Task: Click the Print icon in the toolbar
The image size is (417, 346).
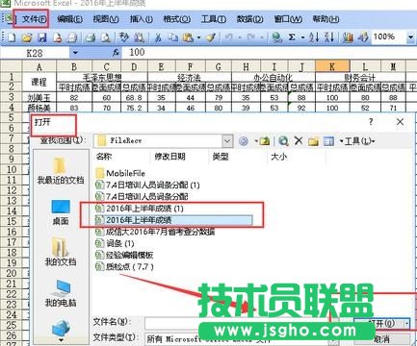Action: (x=91, y=37)
